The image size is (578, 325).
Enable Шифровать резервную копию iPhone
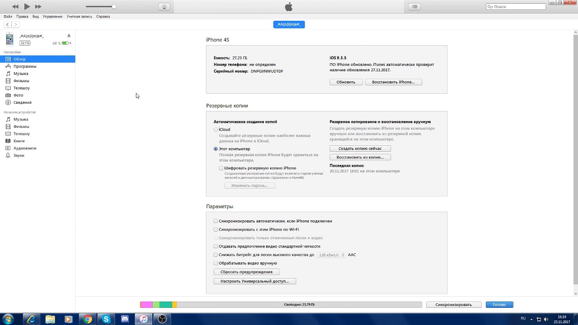click(221, 168)
